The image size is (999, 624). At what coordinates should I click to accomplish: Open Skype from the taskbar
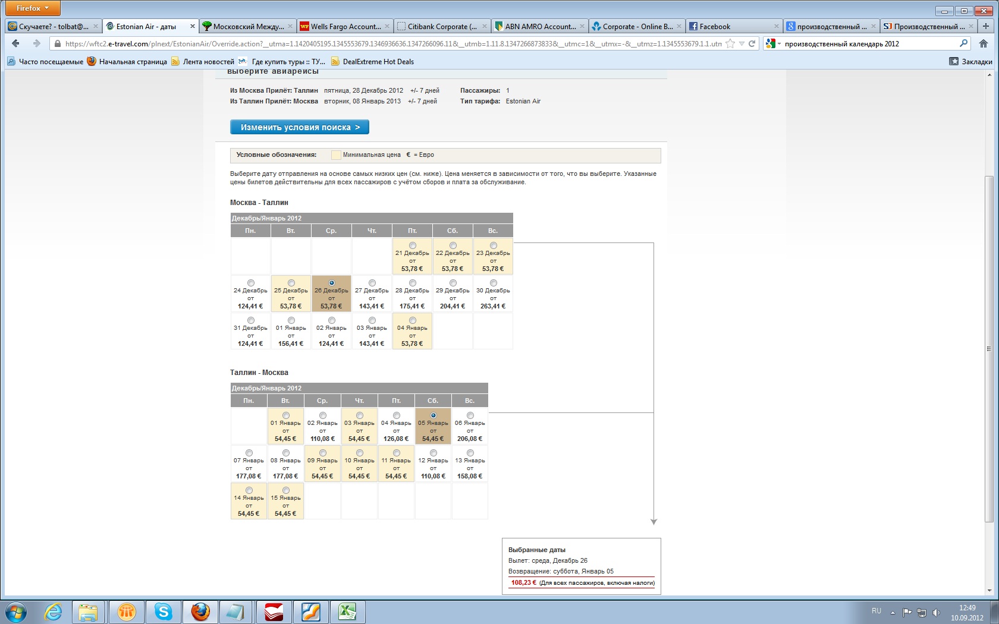coord(163,612)
